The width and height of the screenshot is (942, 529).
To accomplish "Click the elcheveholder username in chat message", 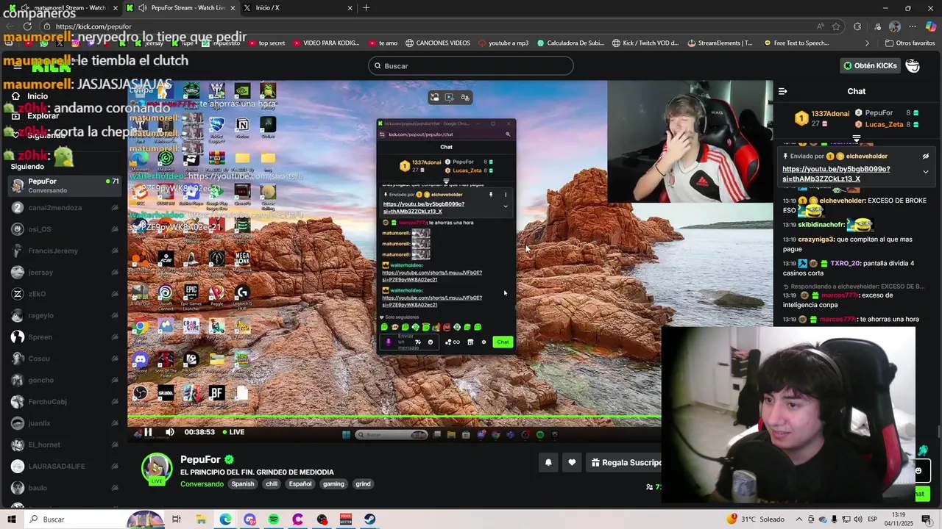I will 842,200.
